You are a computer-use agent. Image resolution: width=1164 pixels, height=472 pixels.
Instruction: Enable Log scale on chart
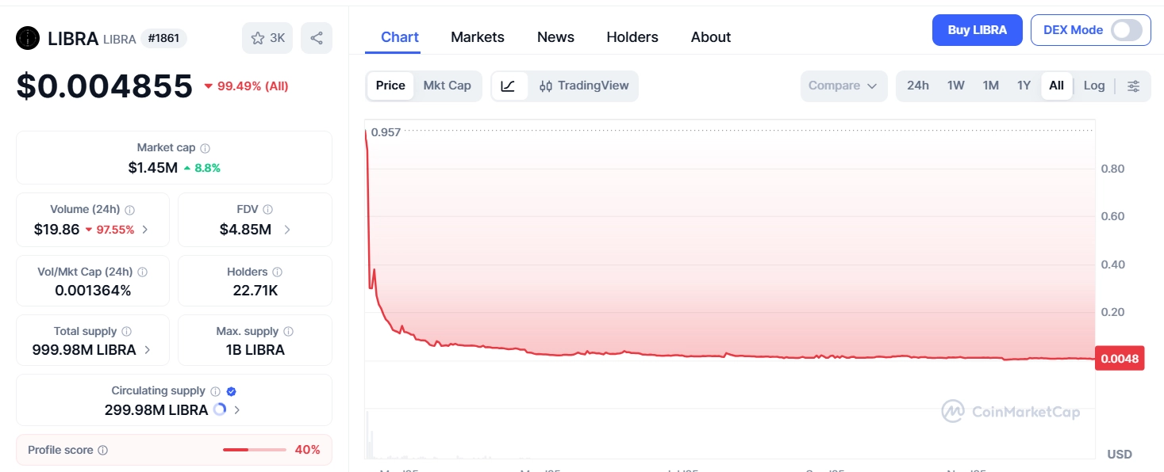1093,86
